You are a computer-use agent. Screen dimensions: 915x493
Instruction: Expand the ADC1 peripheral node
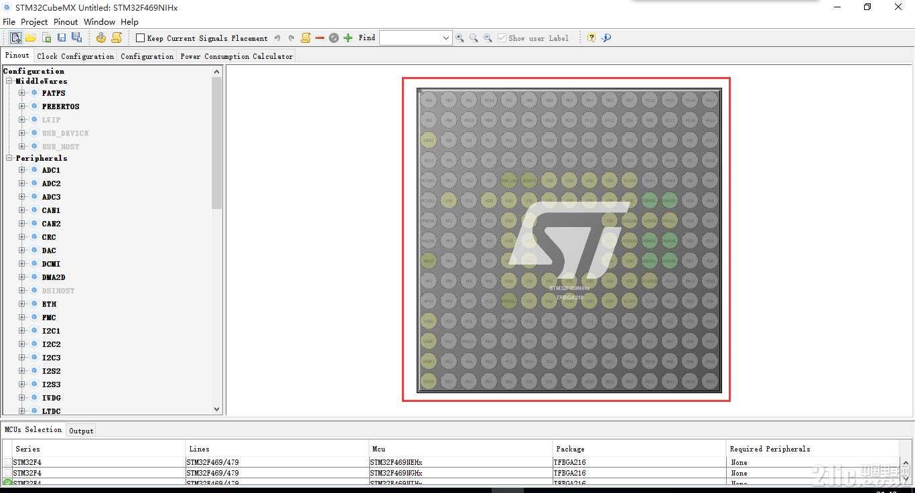pos(22,170)
